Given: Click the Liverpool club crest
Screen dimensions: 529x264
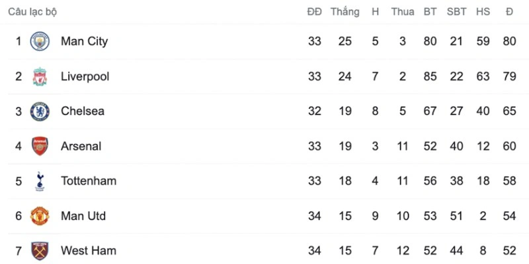Looking at the screenshot, I should 40,77.
